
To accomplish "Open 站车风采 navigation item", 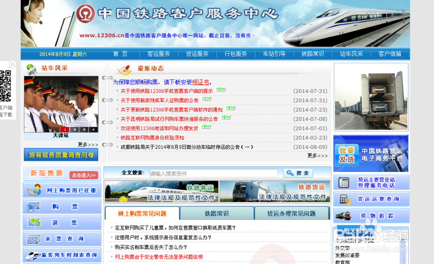I will click(x=351, y=54).
